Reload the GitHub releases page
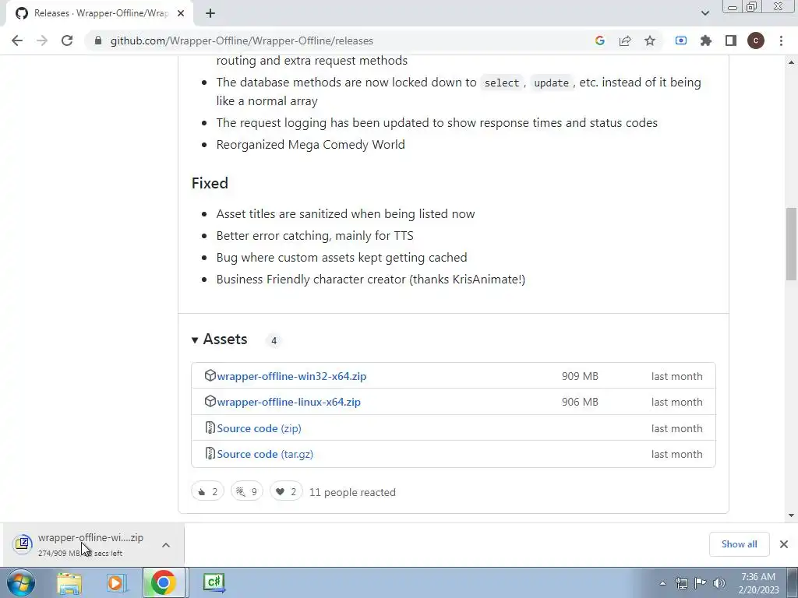Screen dimensions: 798x598 point(67,40)
